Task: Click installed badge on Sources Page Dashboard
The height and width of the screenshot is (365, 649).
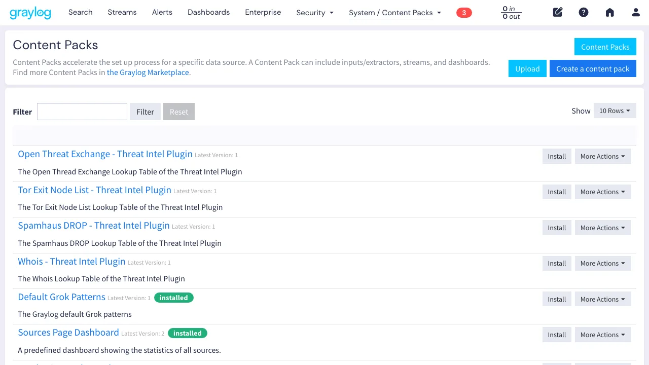Action: click(x=188, y=333)
